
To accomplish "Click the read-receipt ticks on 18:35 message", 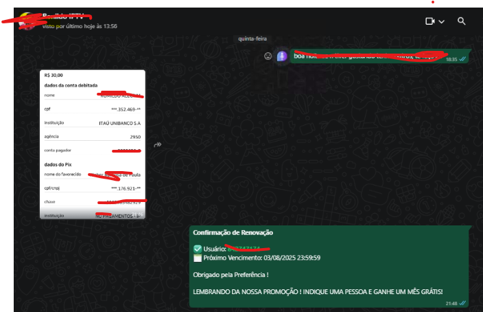I will coord(463,60).
